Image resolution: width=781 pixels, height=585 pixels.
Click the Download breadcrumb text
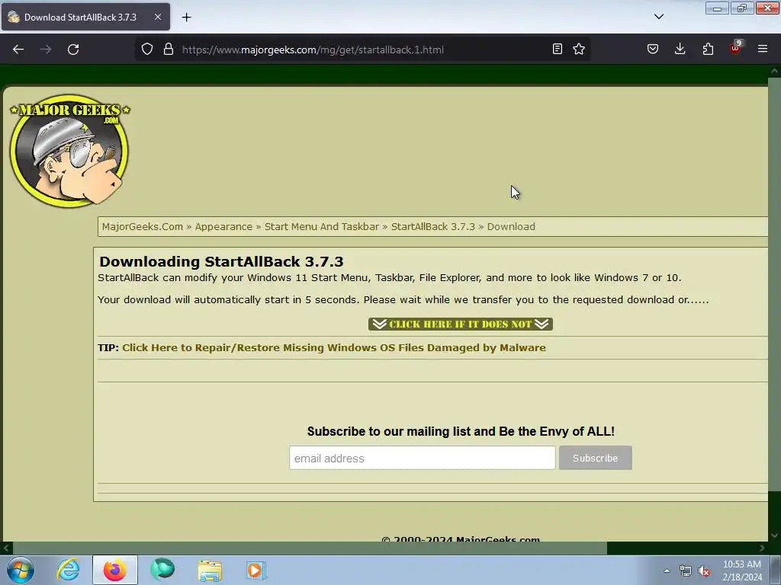coord(511,227)
